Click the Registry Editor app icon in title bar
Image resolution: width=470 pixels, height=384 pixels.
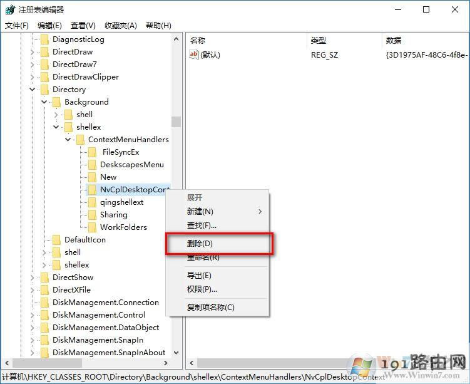tap(10, 9)
